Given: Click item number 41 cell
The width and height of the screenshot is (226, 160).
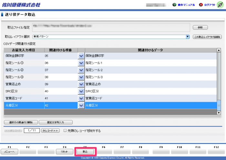Looking at the screenshot, I should click(x=61, y=98).
